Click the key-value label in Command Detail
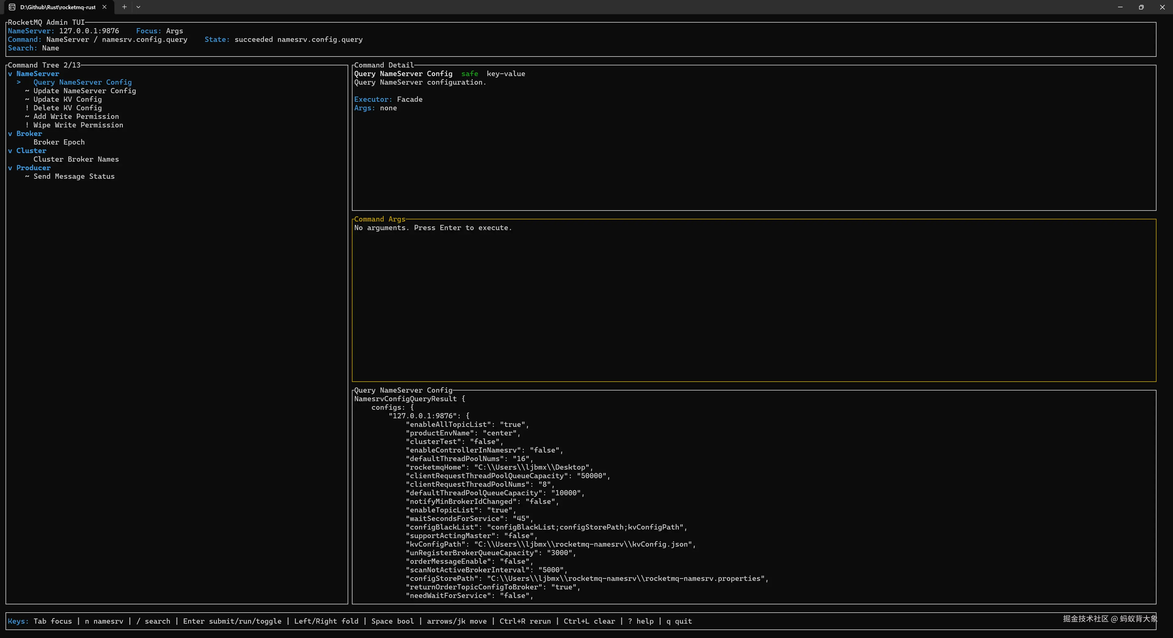This screenshot has height=638, width=1173. (506, 74)
